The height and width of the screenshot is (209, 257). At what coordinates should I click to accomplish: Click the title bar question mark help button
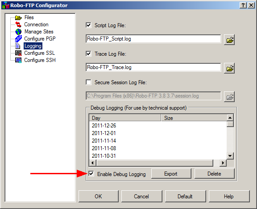(243, 5)
